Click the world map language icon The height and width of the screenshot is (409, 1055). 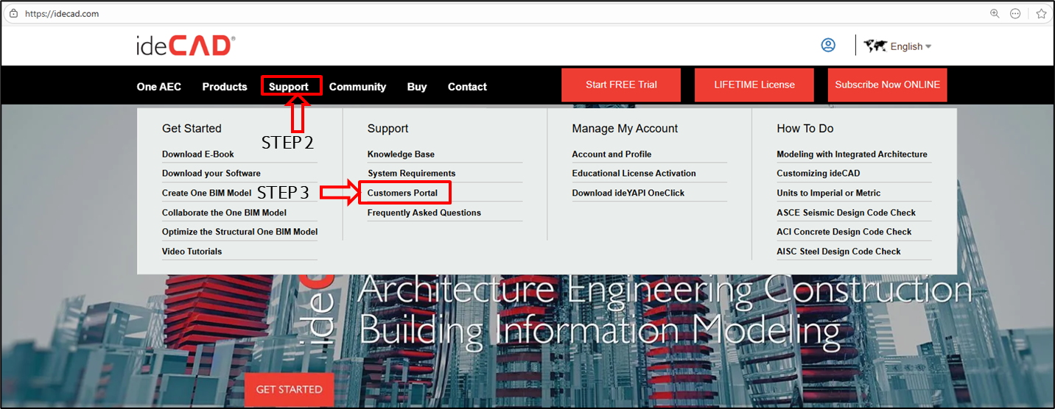click(x=875, y=46)
